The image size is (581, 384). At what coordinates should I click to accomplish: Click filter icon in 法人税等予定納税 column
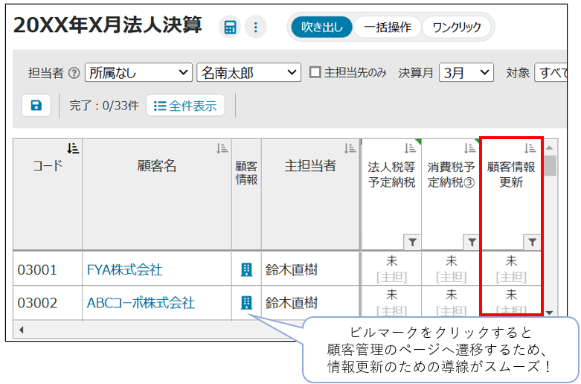[x=411, y=242]
